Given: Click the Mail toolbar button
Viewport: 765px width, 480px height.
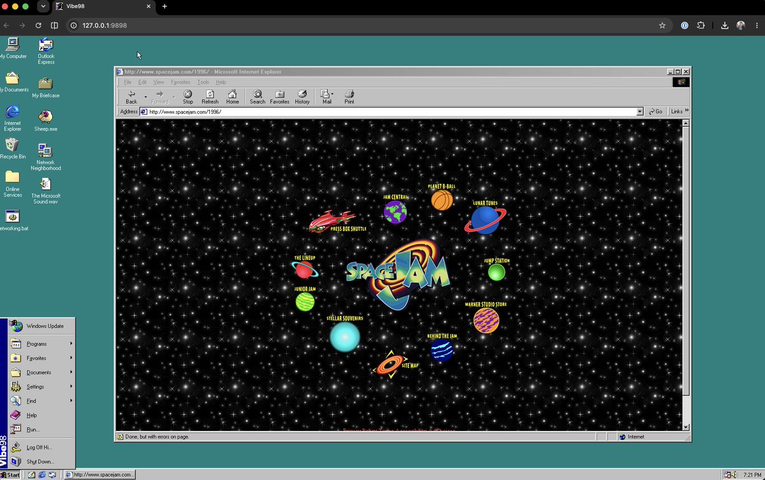Looking at the screenshot, I should (326, 97).
